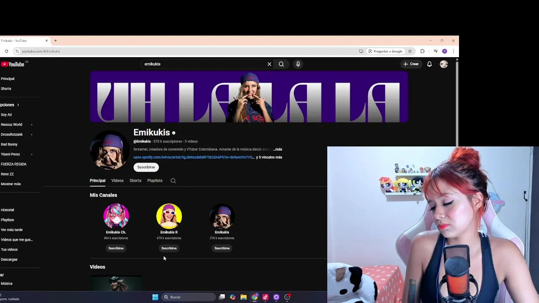Click Preguntar a Google in the address bar
The width and height of the screenshot is (539, 303).
click(x=385, y=51)
